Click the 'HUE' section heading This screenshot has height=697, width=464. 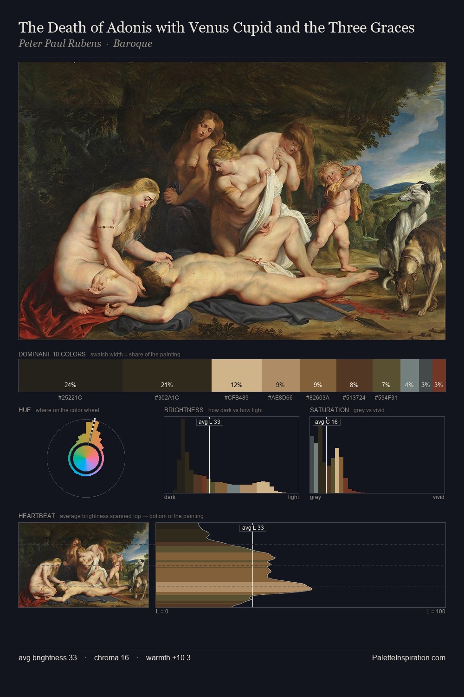(25, 410)
